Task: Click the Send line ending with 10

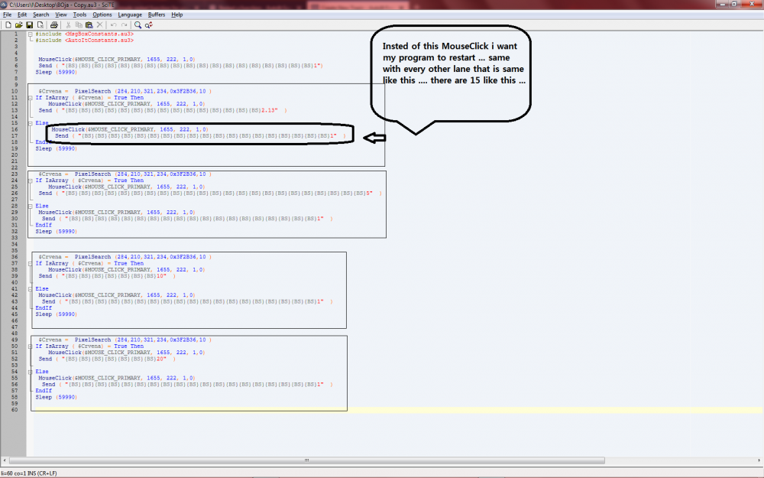Action: click(107, 276)
